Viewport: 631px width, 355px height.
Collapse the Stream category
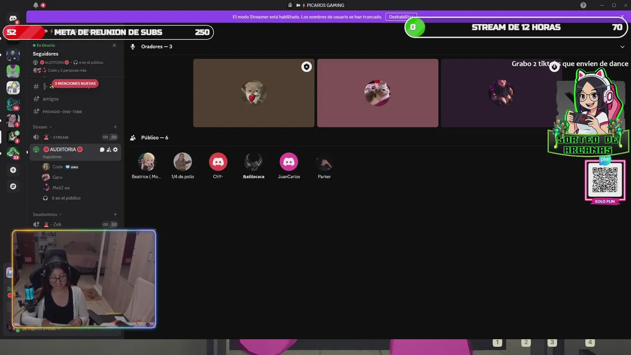[42, 127]
